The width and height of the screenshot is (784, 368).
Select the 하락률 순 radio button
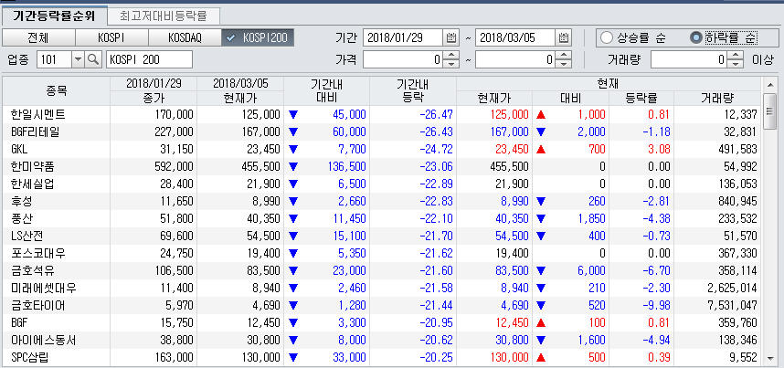tap(696, 37)
